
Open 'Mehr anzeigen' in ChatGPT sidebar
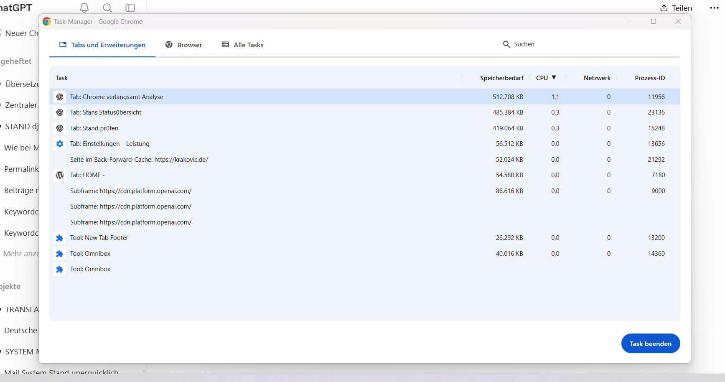tap(21, 254)
